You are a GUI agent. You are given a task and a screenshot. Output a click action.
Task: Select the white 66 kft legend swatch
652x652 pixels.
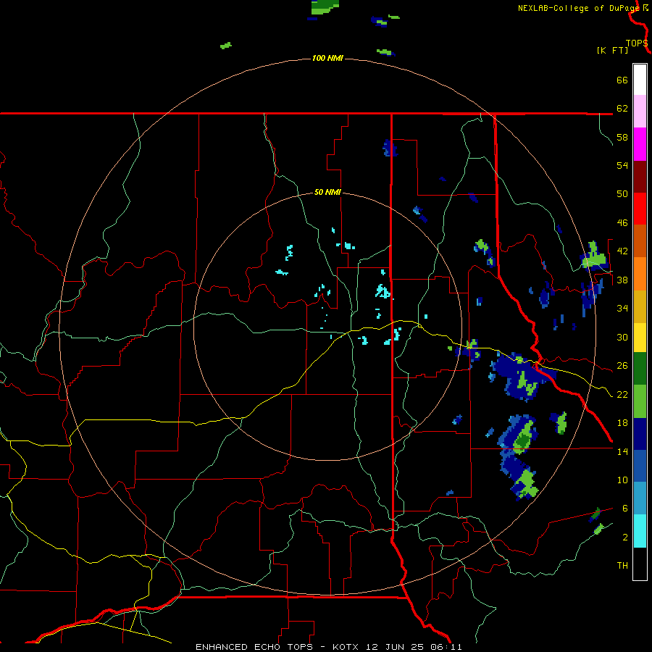point(640,80)
